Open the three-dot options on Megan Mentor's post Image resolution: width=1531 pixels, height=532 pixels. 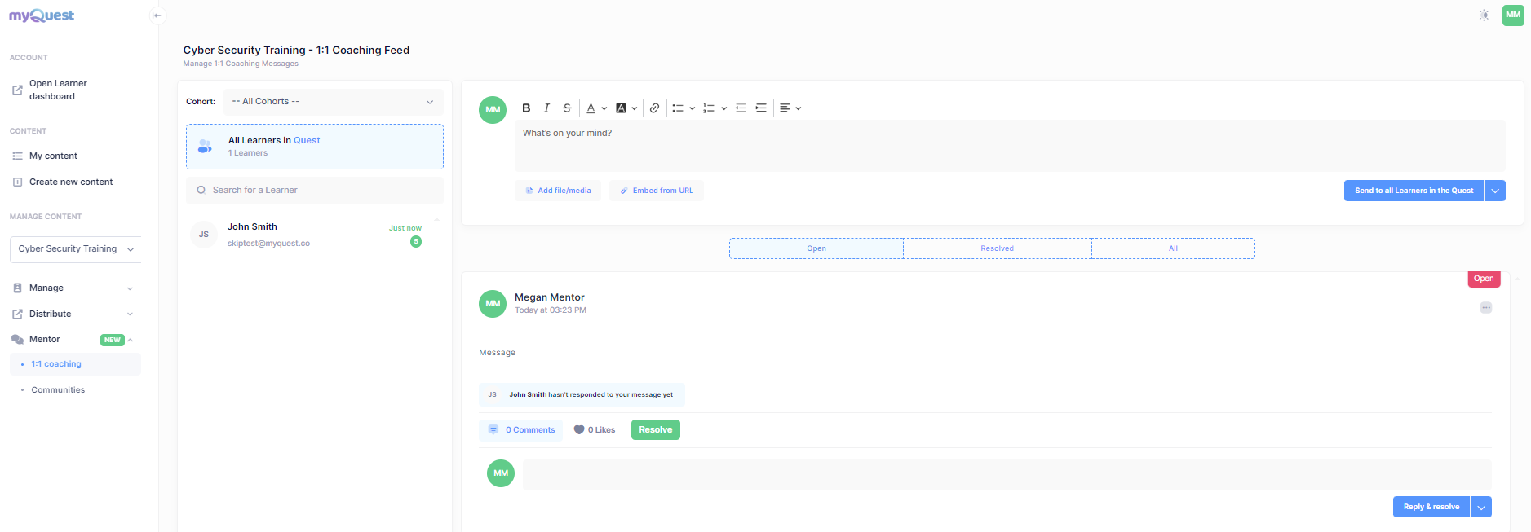point(1485,308)
